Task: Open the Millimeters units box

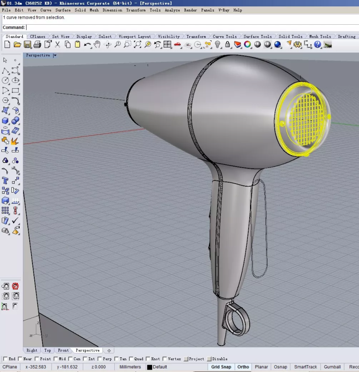Action: click(130, 367)
